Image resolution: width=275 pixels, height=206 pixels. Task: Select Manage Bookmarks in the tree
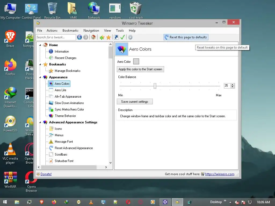click(x=67, y=71)
